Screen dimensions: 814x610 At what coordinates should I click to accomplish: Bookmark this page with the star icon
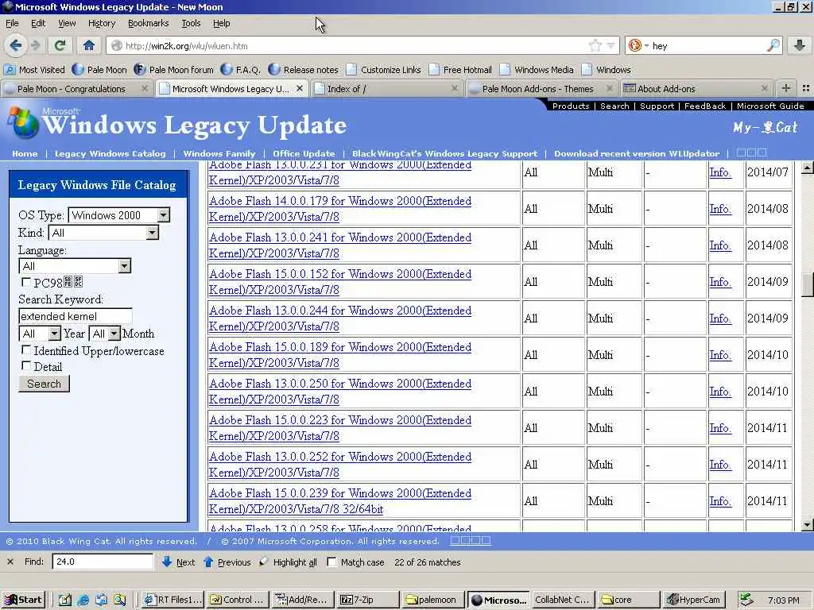[x=595, y=45]
